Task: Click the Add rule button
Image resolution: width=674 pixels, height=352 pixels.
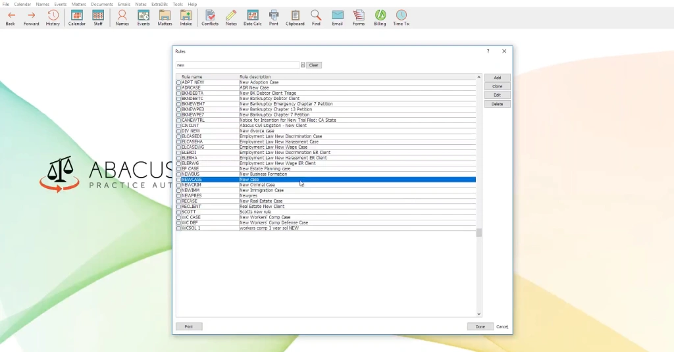Action: point(498,78)
